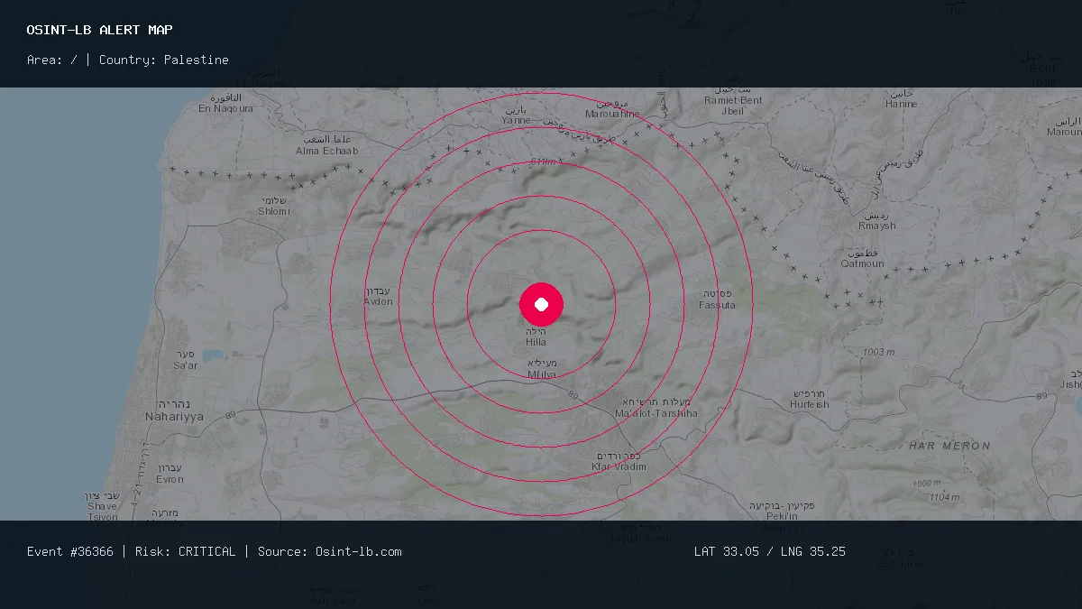Select the Yarine place label
This screenshot has width=1082, height=609.
[517, 114]
